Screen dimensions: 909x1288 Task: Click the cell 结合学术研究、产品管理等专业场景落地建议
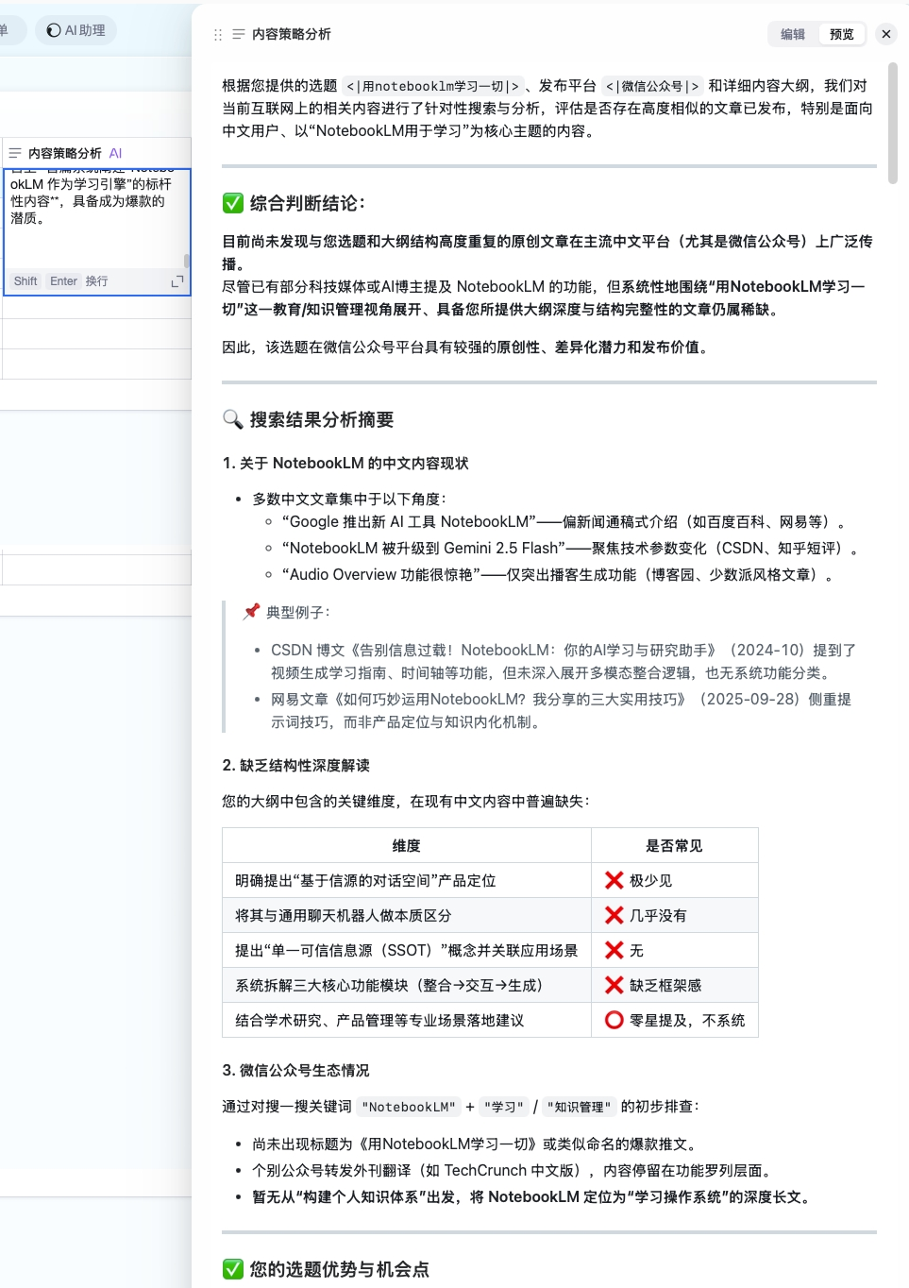(407, 1020)
